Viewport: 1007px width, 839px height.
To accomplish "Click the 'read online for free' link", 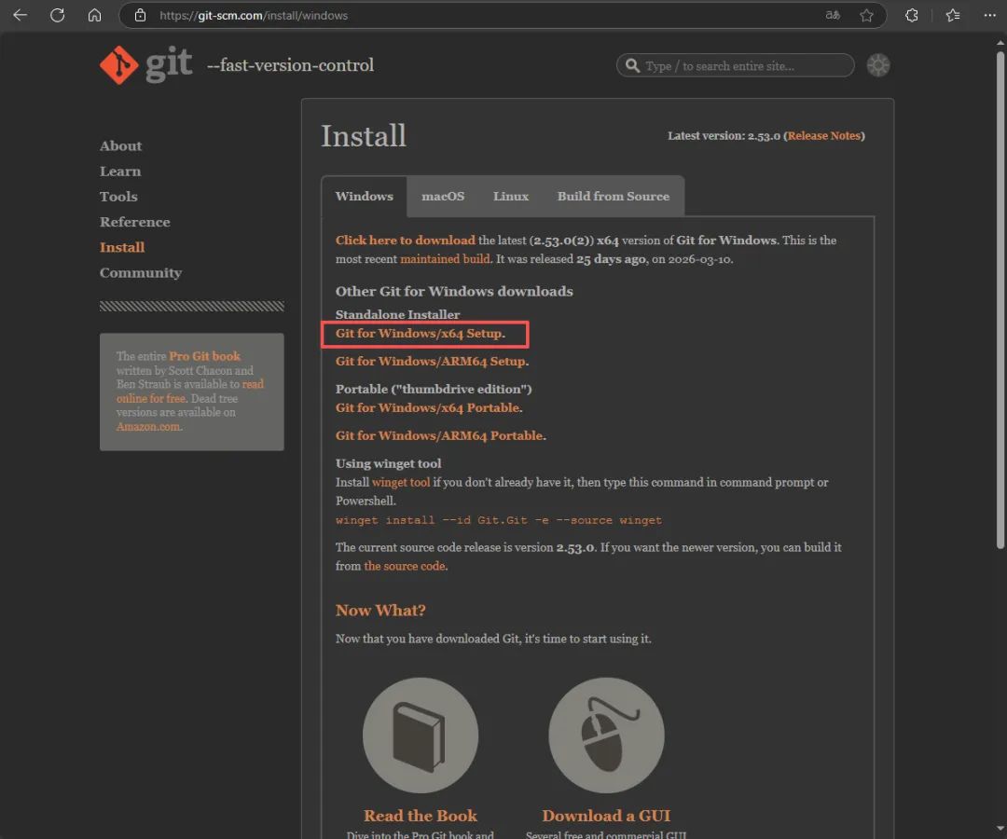I will coord(190,392).
